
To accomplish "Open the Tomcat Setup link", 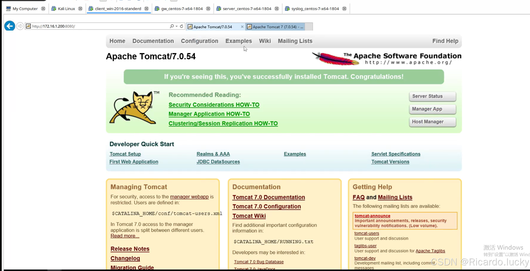I will point(125,154).
